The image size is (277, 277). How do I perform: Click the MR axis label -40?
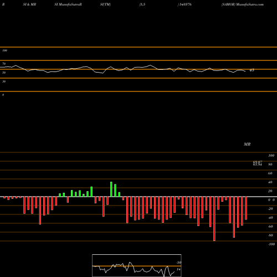tap(270, 218)
